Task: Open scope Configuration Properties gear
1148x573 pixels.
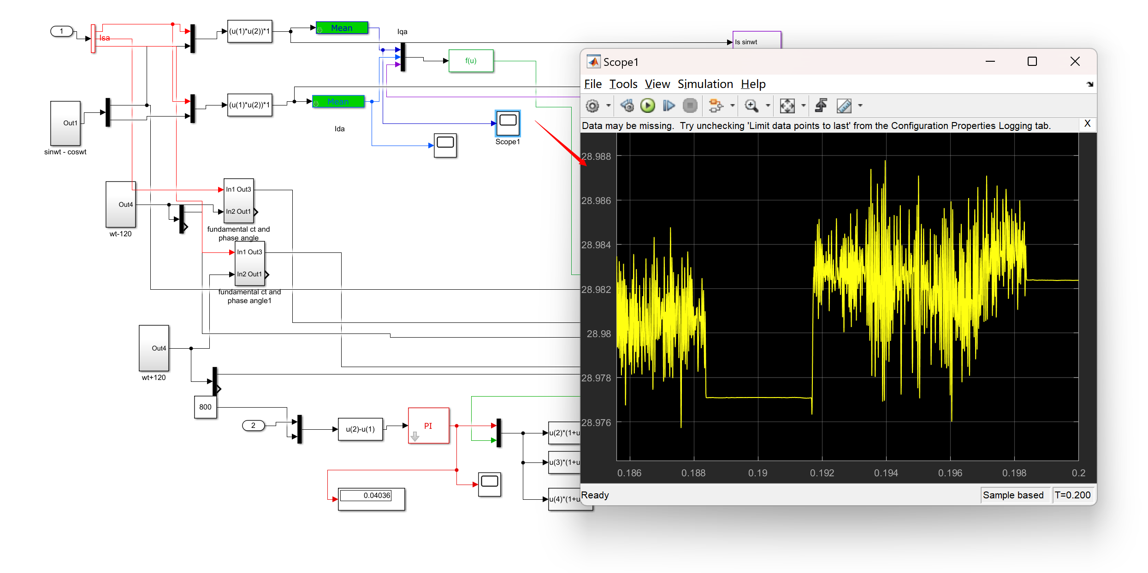Action: point(592,106)
